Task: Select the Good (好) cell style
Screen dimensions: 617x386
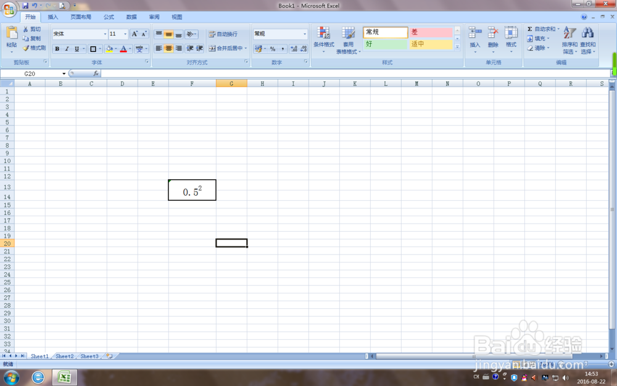Action: [385, 44]
